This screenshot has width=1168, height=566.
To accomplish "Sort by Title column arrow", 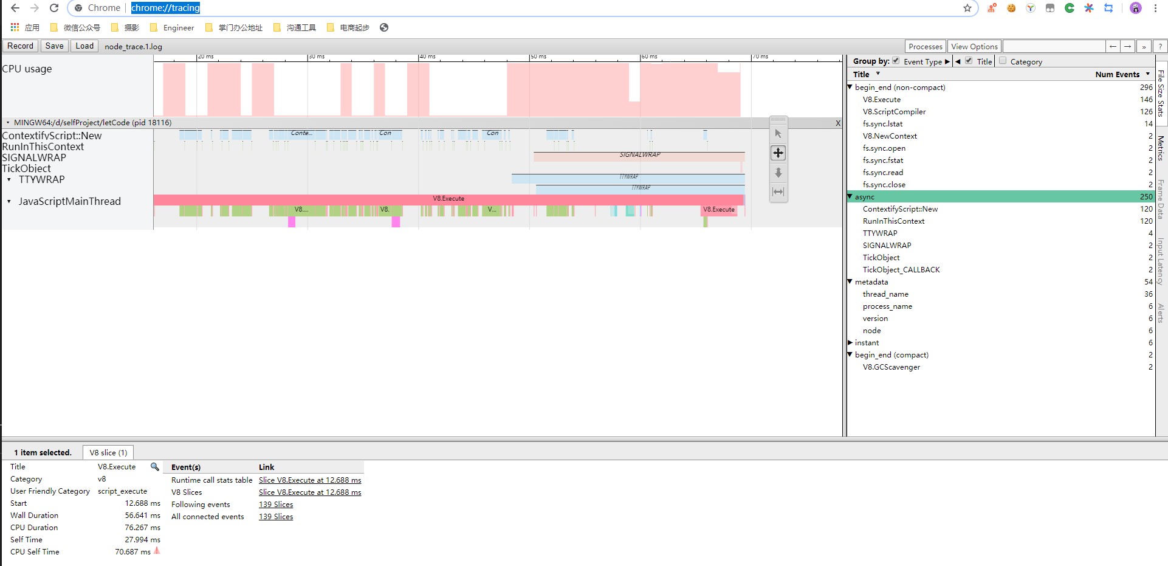I will 878,74.
